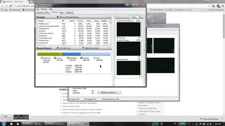Switch to the Network tab
Screen dimensions: 225x126
tap(70, 13)
